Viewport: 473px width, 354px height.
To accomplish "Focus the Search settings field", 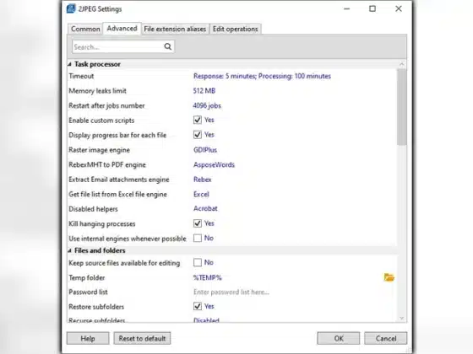I will point(123,46).
